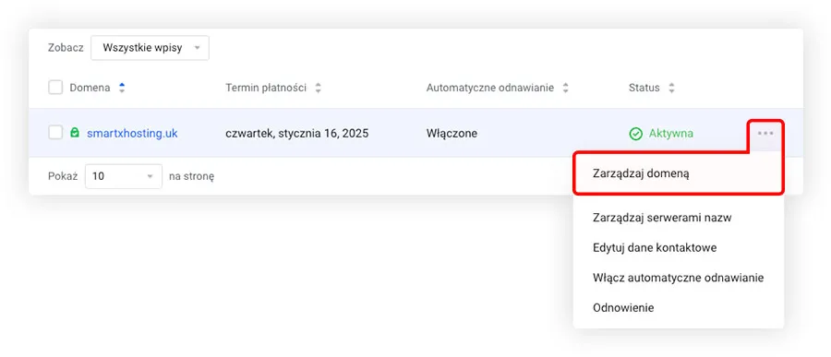Image resolution: width=831 pixels, height=357 pixels.
Task: Click the Termin płatności column header label
Action: (266, 88)
